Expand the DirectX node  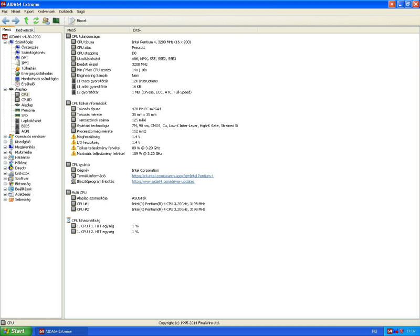[x=5, y=168]
